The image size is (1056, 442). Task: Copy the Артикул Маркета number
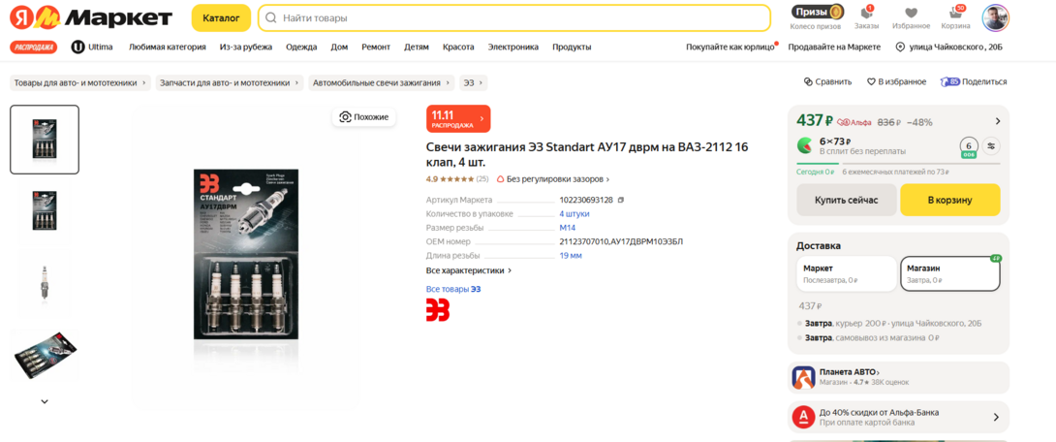[621, 201]
